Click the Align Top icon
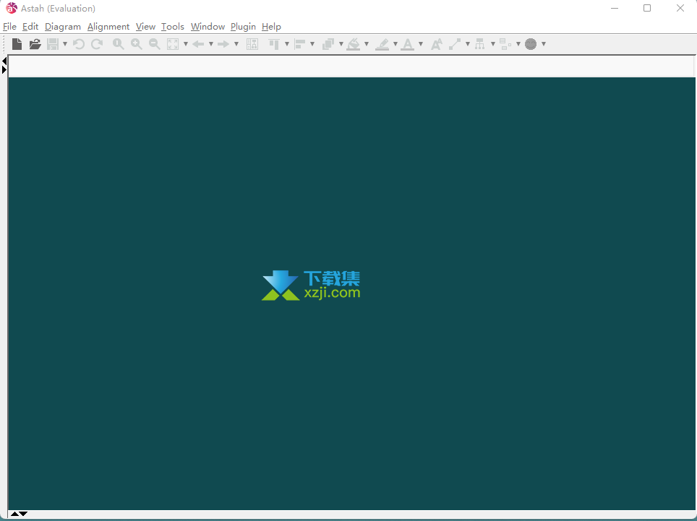697x521 pixels. click(x=274, y=44)
